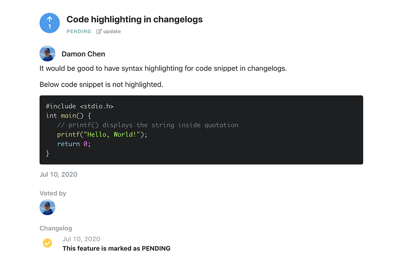This screenshot has height=259, width=400.
Task: Click the pencil edit icon beside update
Action: (99, 32)
